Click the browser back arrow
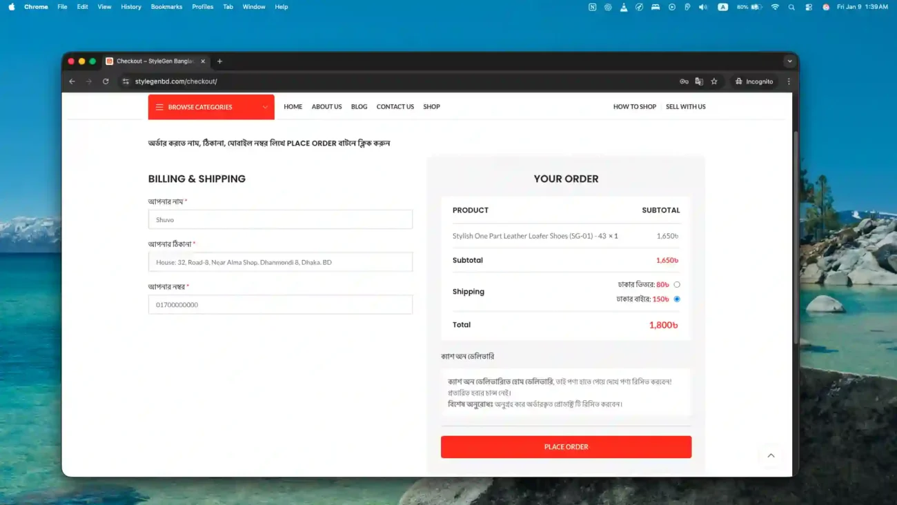 72,81
